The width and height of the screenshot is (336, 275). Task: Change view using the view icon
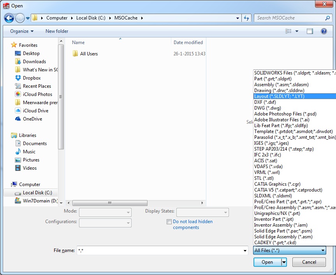coord(289,31)
